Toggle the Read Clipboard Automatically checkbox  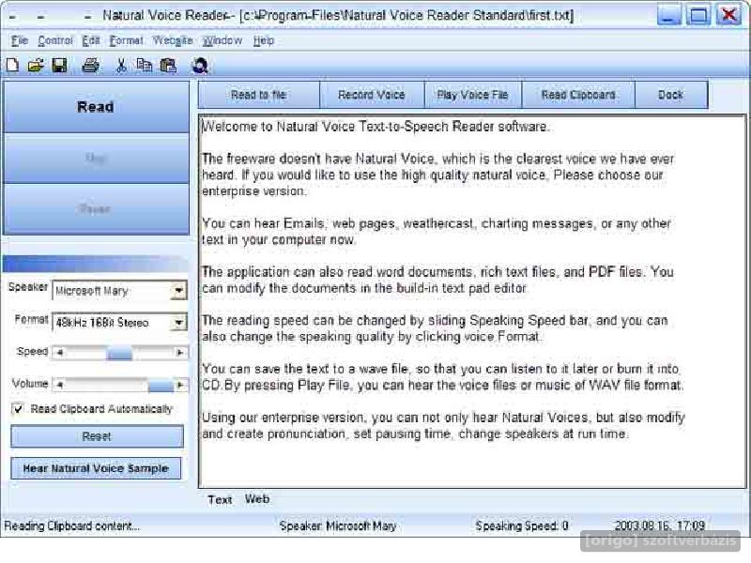point(18,409)
